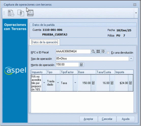Open calculator icon in Base cell
141x126 pixels.
(x=93, y=83)
